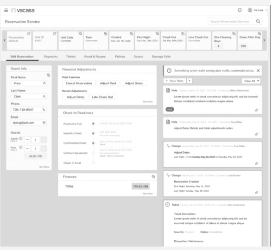
Task: Increase the Adults count
Action: click(x=44, y=140)
